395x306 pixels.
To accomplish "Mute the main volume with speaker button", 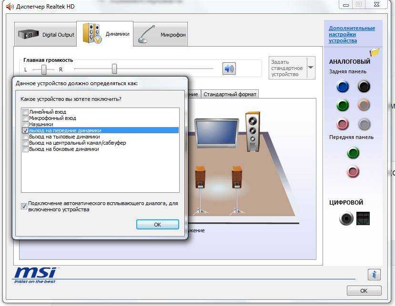I will [x=229, y=69].
